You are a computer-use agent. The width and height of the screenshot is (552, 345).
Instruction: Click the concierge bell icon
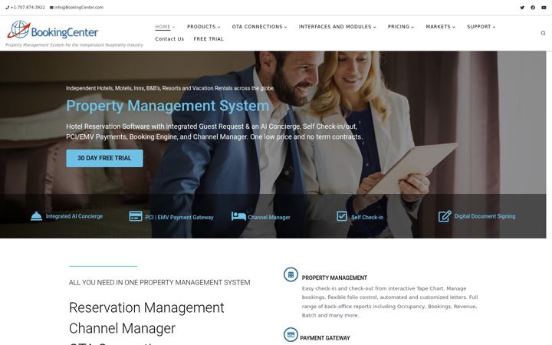[x=36, y=216]
